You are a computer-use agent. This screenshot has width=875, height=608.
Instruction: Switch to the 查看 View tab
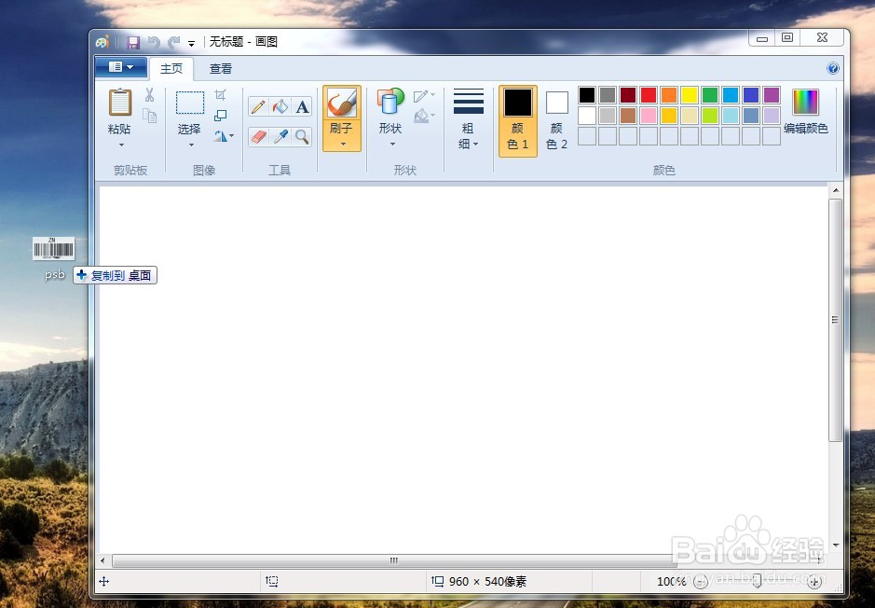pos(221,69)
